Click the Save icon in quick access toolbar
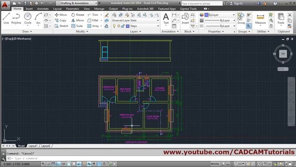The width and height of the screenshot is (296, 167). coord(25,3)
